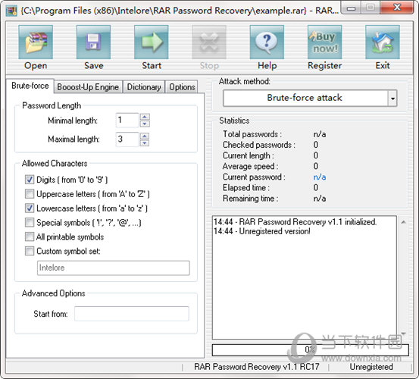419x379 pixels.
Task: Click the app icon in the title bar
Action: click(11, 11)
